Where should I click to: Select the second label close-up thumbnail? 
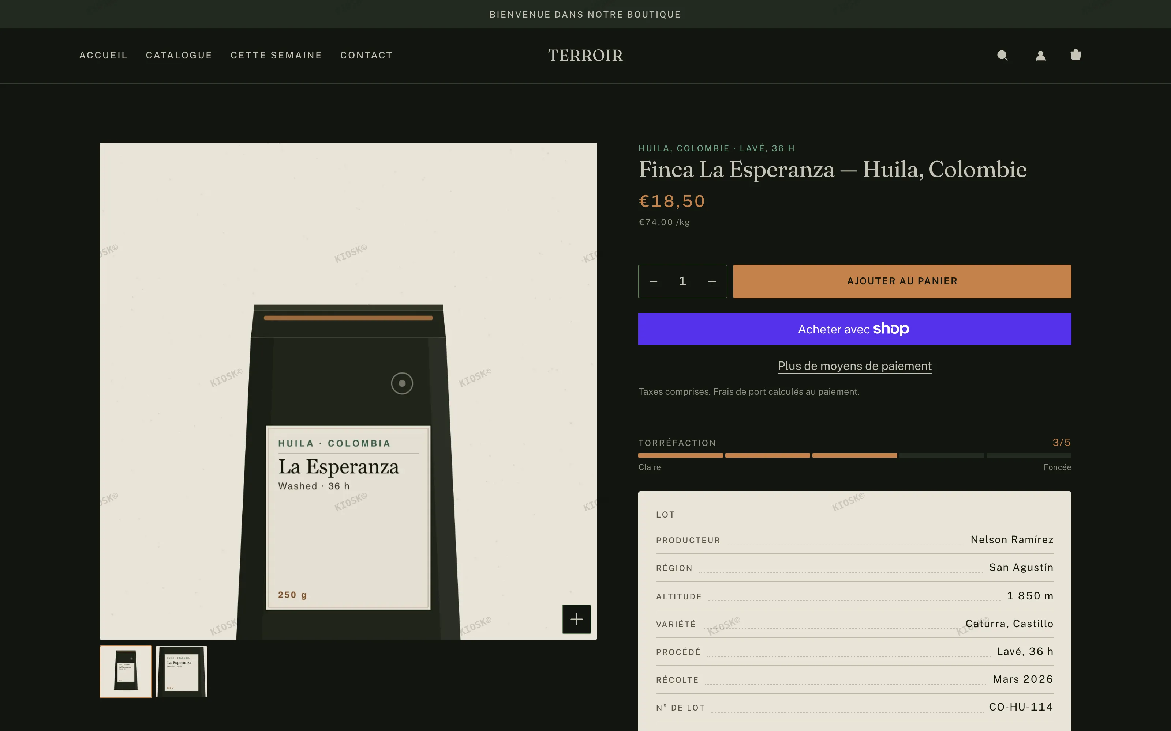182,671
